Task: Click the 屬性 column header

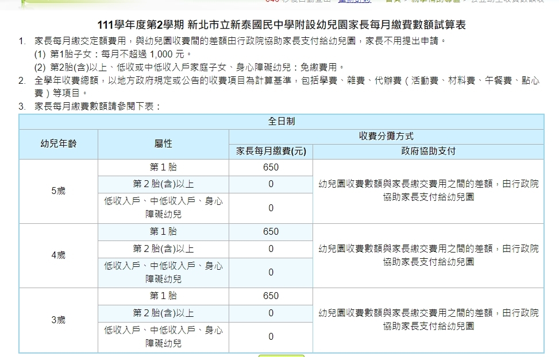Action: click(163, 144)
